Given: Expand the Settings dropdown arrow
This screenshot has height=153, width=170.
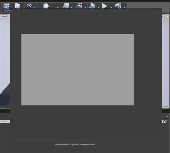Looking at the screenshot, I should (x=34, y=8).
